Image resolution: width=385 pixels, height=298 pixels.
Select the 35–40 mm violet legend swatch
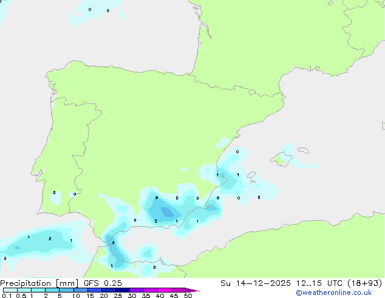tap(151, 290)
